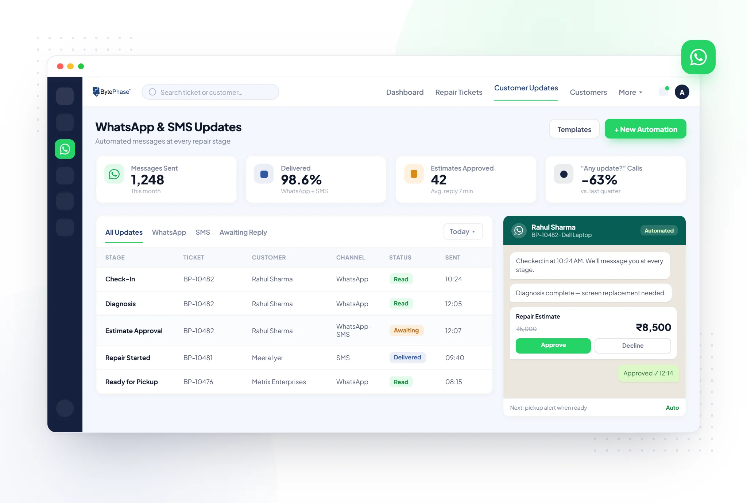Click the Auto label in chat footer
Screen dimensions: 747x503
(x=672, y=408)
